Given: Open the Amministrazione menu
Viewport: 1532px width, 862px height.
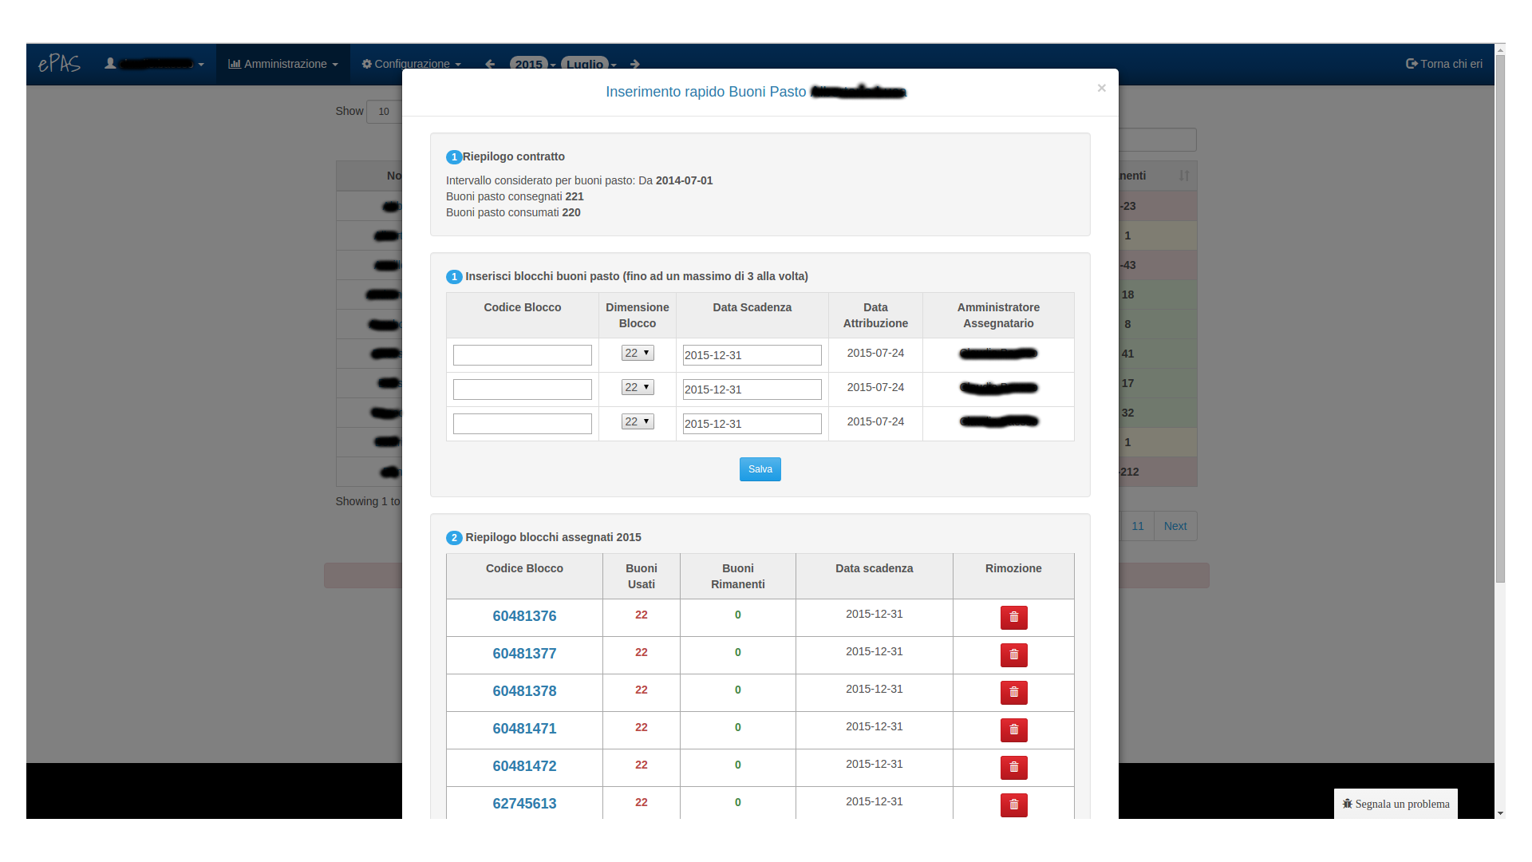Looking at the screenshot, I should [x=283, y=64].
